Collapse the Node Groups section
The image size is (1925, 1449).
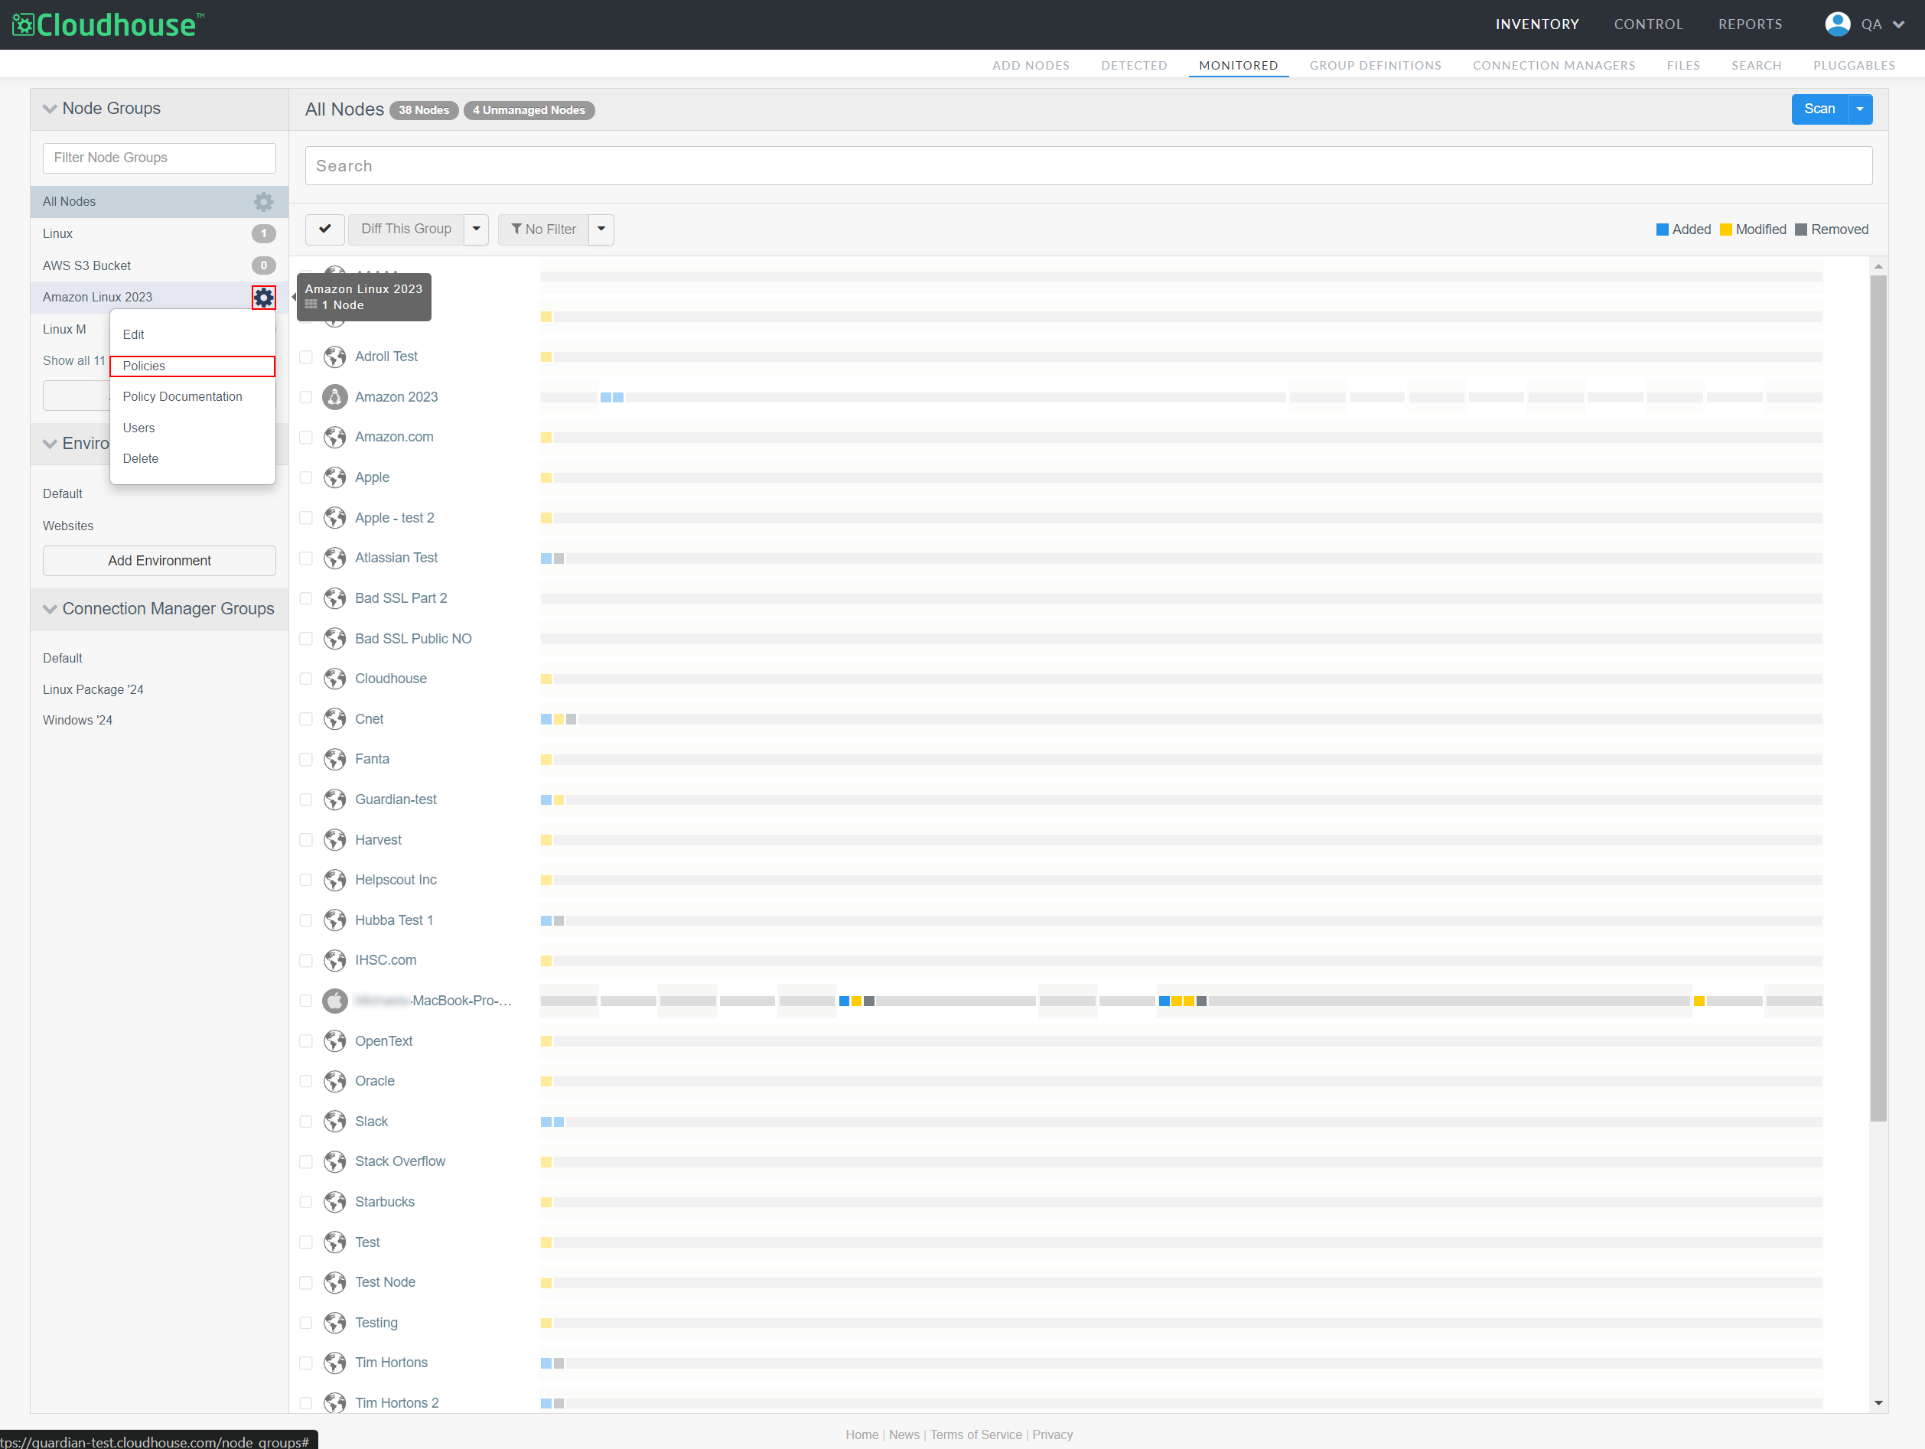click(50, 109)
